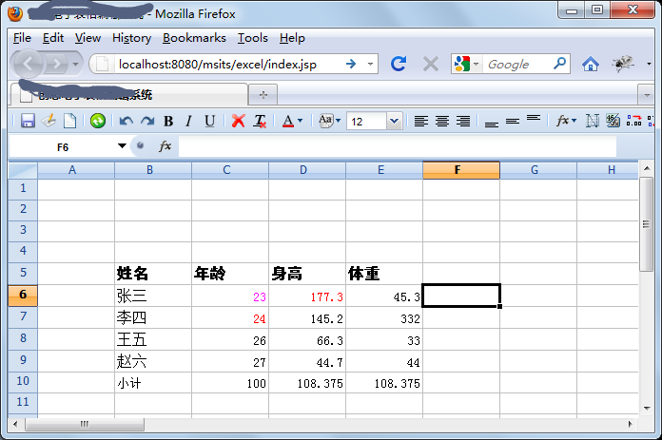This screenshot has width=662, height=440.
Task: Go forward with the browser forward button
Action: [x=56, y=64]
